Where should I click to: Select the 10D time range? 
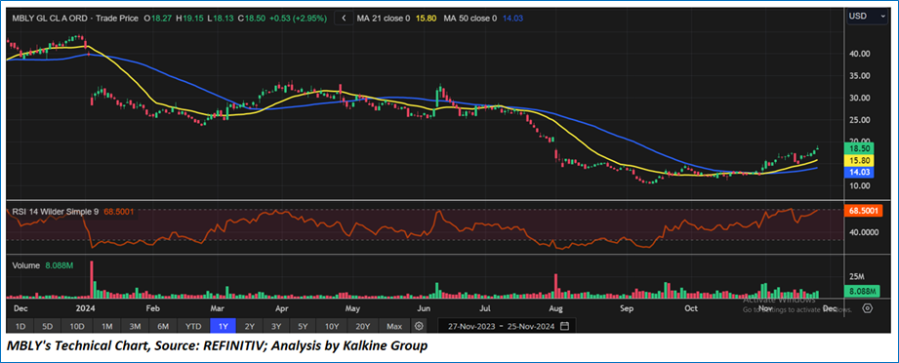[x=77, y=326]
